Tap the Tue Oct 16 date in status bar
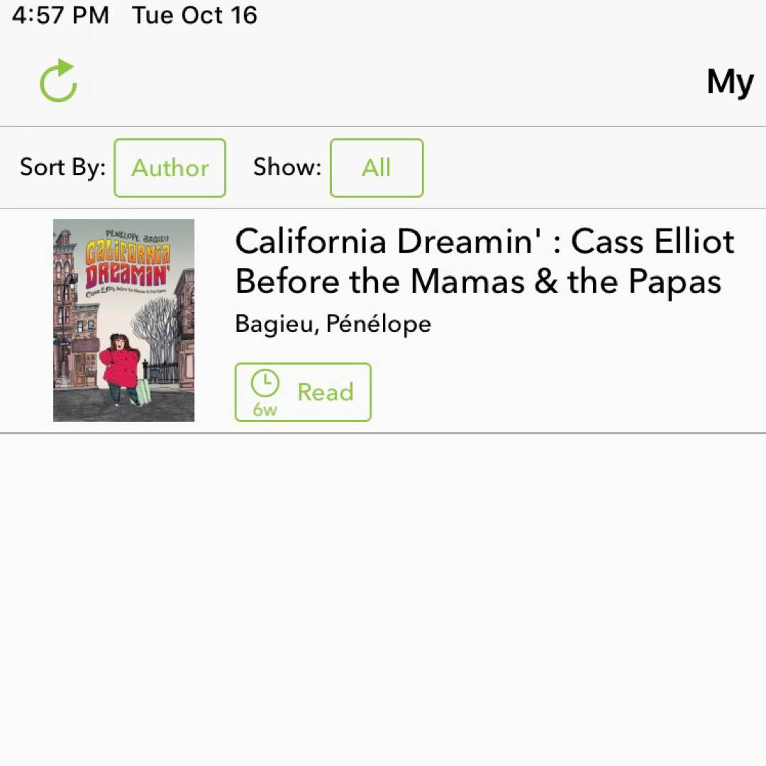The width and height of the screenshot is (766, 766). (194, 16)
